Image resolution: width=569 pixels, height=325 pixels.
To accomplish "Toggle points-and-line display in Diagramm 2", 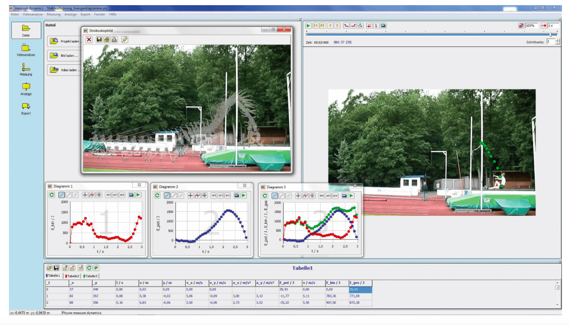I will coord(167,195).
